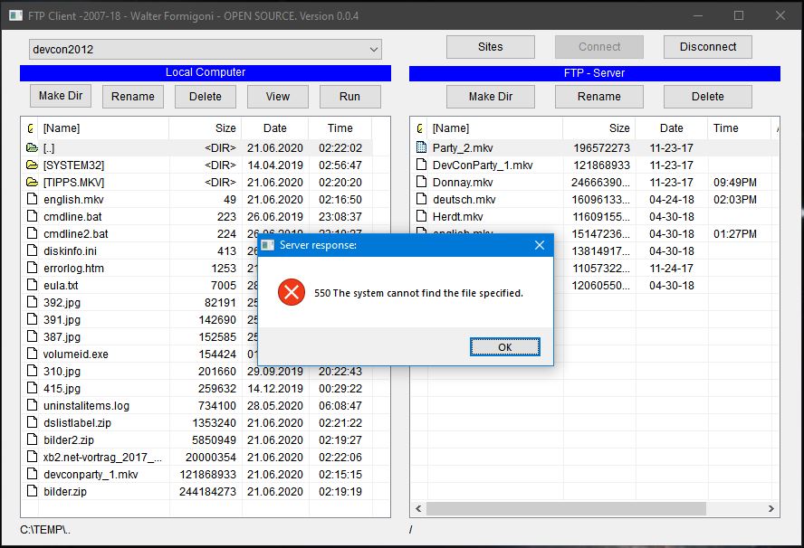The image size is (804, 548).
Task: Click the red error icon in dialog
Action: point(292,292)
